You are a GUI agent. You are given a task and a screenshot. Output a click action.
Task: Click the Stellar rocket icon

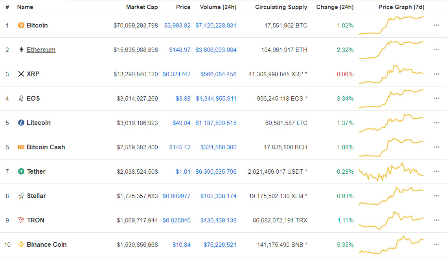tap(21, 196)
